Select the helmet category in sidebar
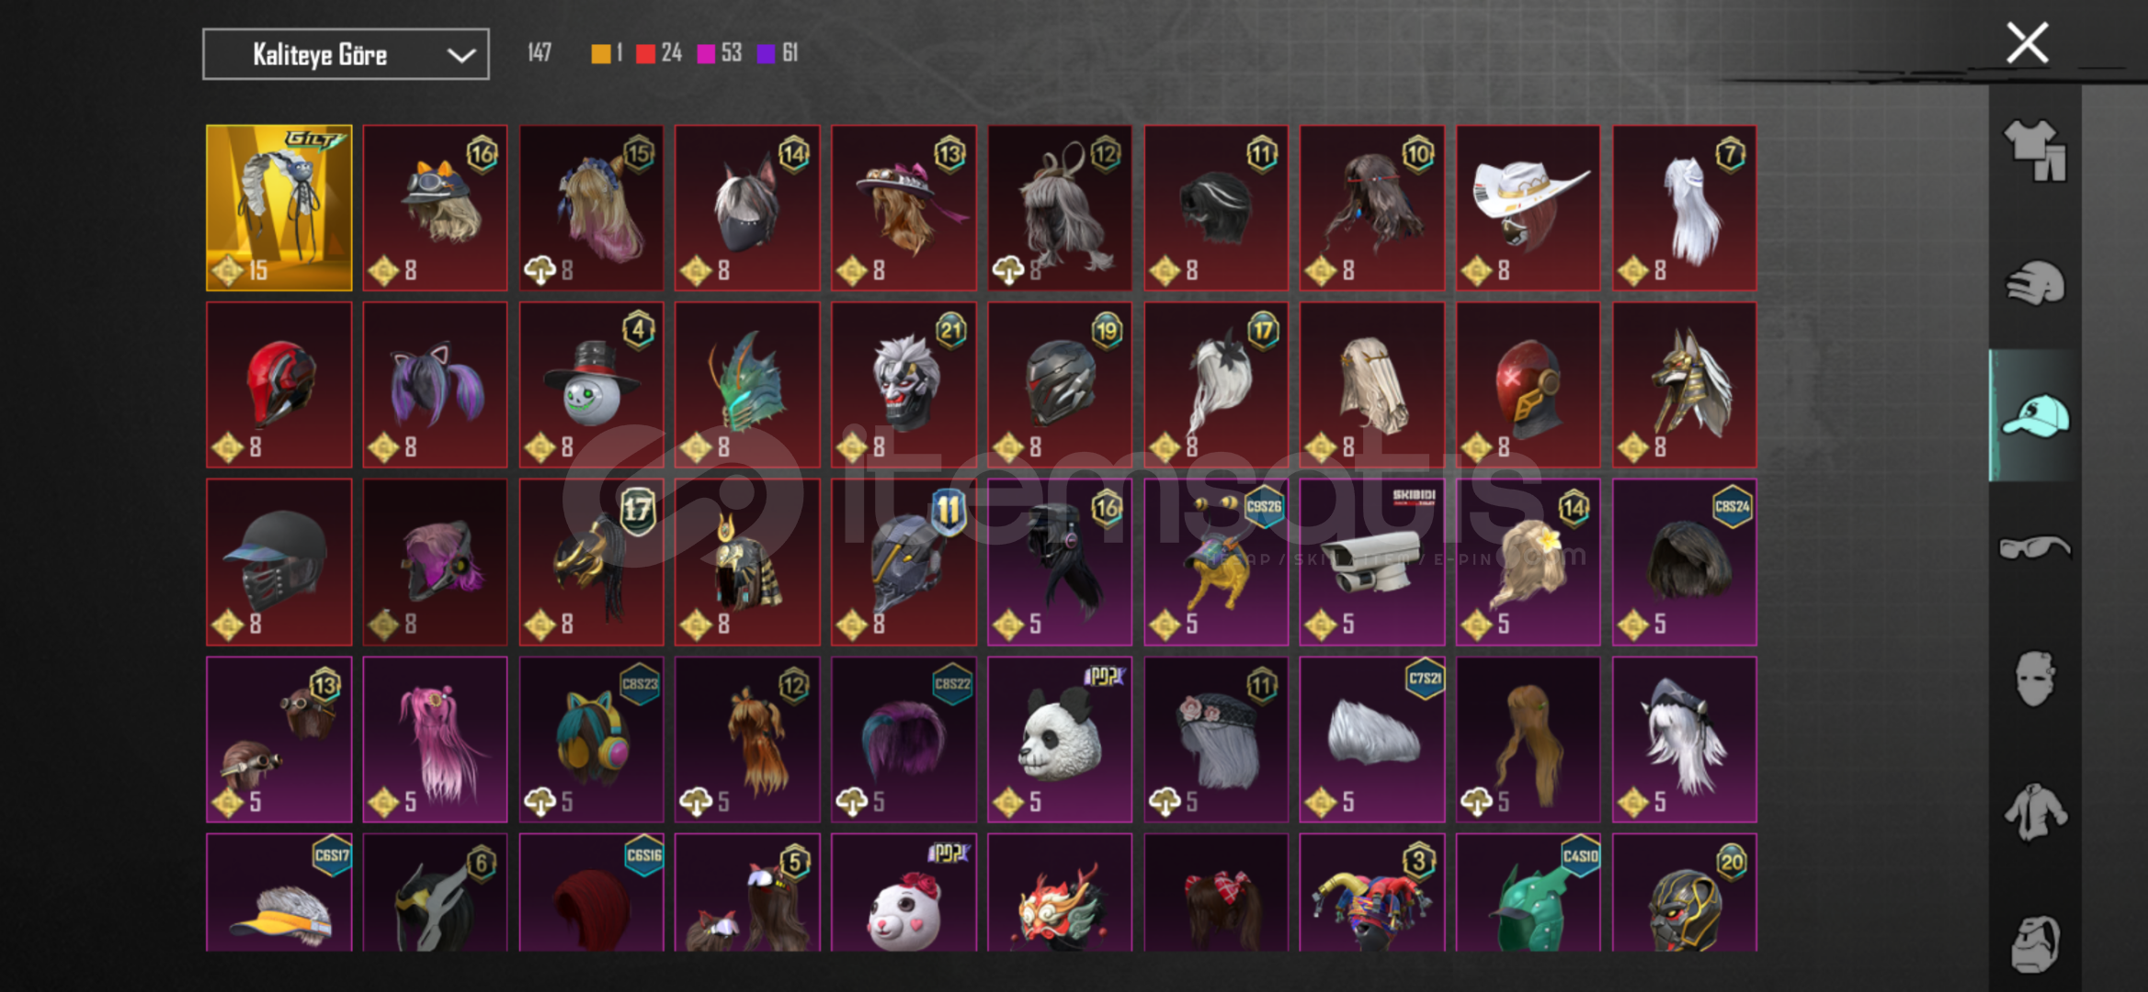This screenshot has width=2148, height=992. coord(2034,283)
